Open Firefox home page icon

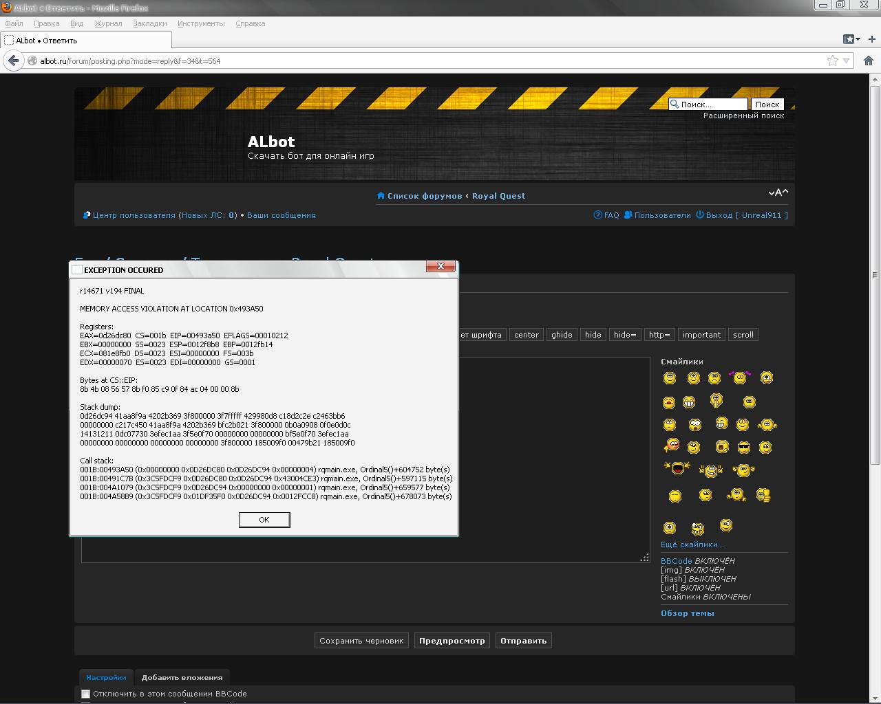point(868,60)
